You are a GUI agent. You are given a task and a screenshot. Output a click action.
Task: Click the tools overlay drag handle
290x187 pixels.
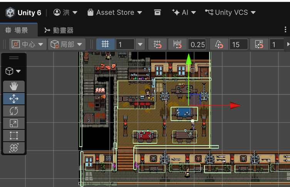coord(14,58)
